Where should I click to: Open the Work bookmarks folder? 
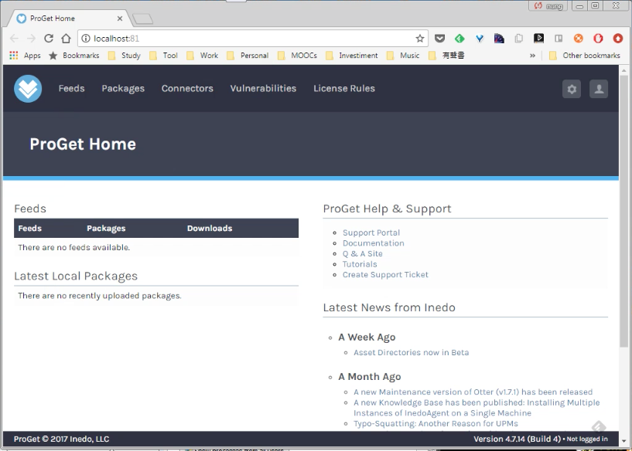(x=203, y=56)
